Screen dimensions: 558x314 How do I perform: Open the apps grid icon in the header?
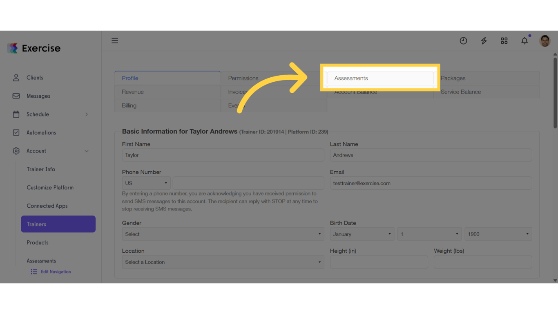tap(504, 40)
